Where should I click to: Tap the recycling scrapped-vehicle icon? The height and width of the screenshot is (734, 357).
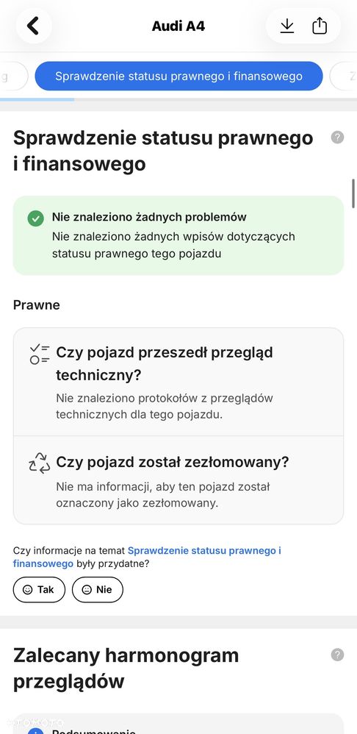[x=39, y=463]
